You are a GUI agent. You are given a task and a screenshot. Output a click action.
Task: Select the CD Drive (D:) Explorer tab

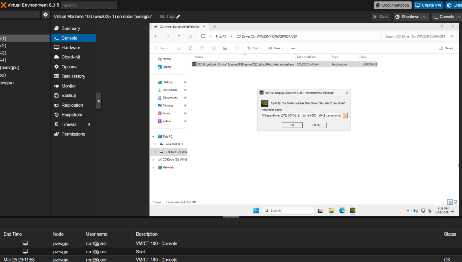179,26
